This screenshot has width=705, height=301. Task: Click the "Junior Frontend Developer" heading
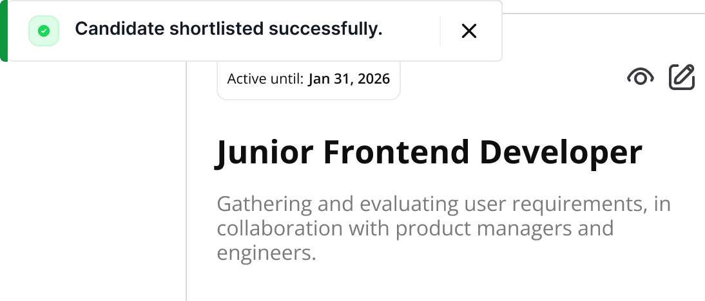429,153
